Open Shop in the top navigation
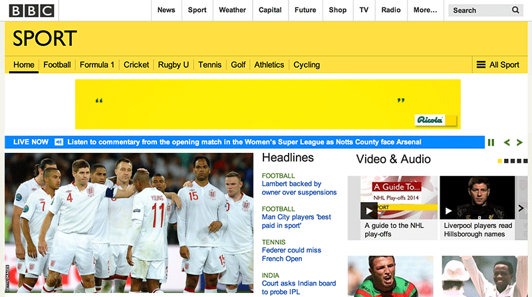 (x=338, y=10)
